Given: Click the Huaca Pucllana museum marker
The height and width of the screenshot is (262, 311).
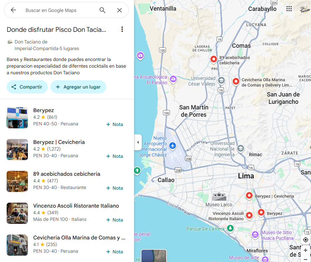Looking at the screenshot, I should tap(255, 235).
